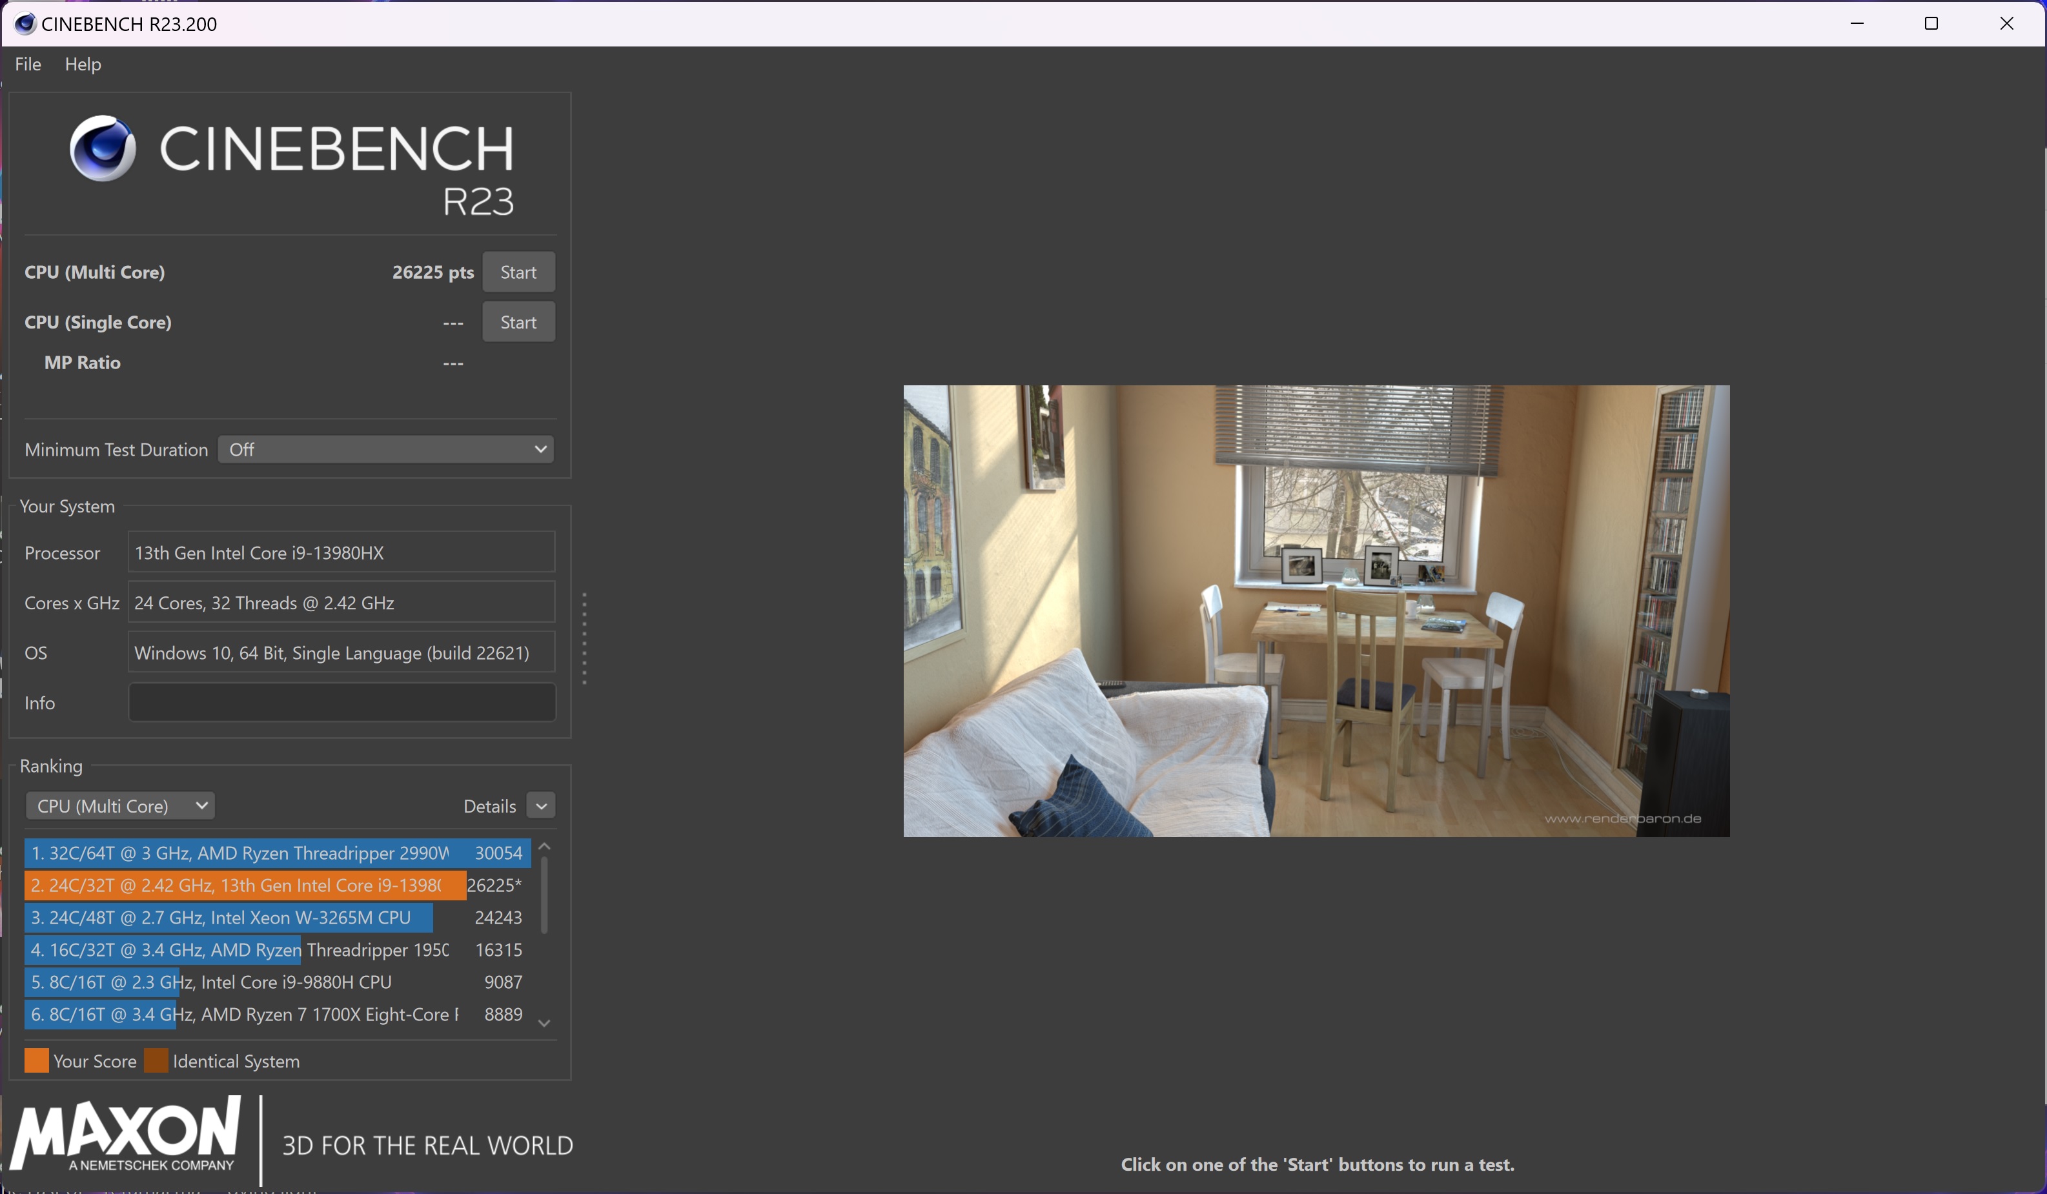Expand the ranking Details chevron

click(x=541, y=805)
